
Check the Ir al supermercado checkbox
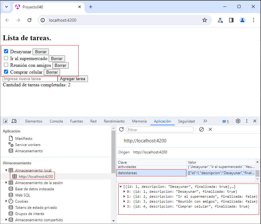[x=6, y=58]
